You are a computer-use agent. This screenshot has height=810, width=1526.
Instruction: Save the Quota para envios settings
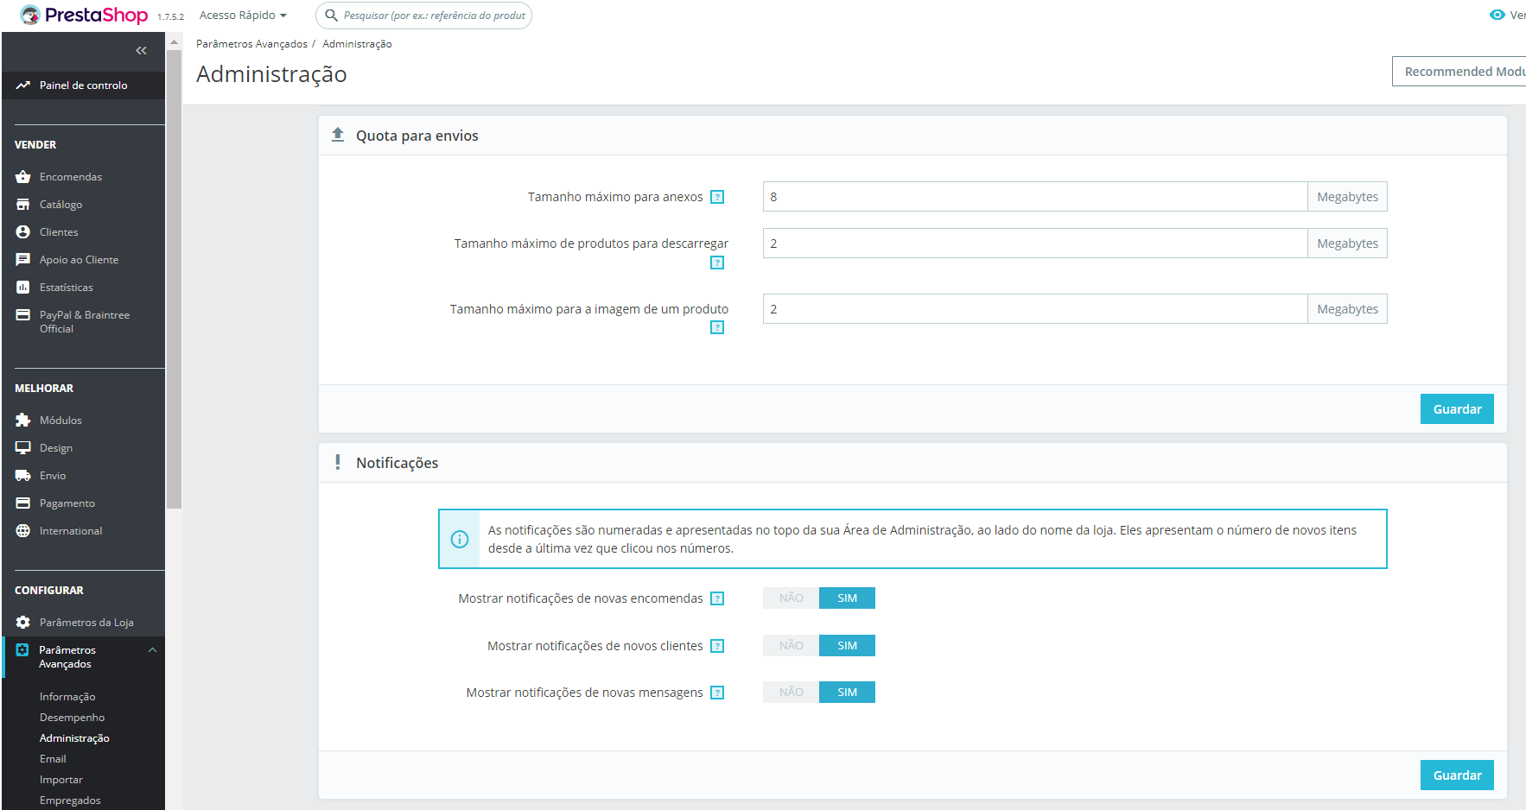tap(1457, 409)
